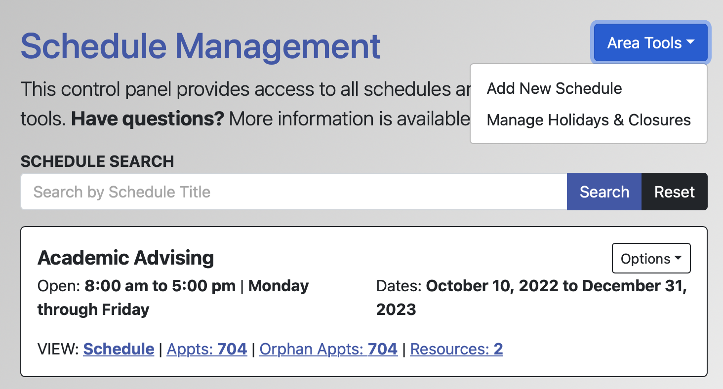The height and width of the screenshot is (389, 723).
Task: Click the Academic Advising schedule title
Action: (126, 258)
